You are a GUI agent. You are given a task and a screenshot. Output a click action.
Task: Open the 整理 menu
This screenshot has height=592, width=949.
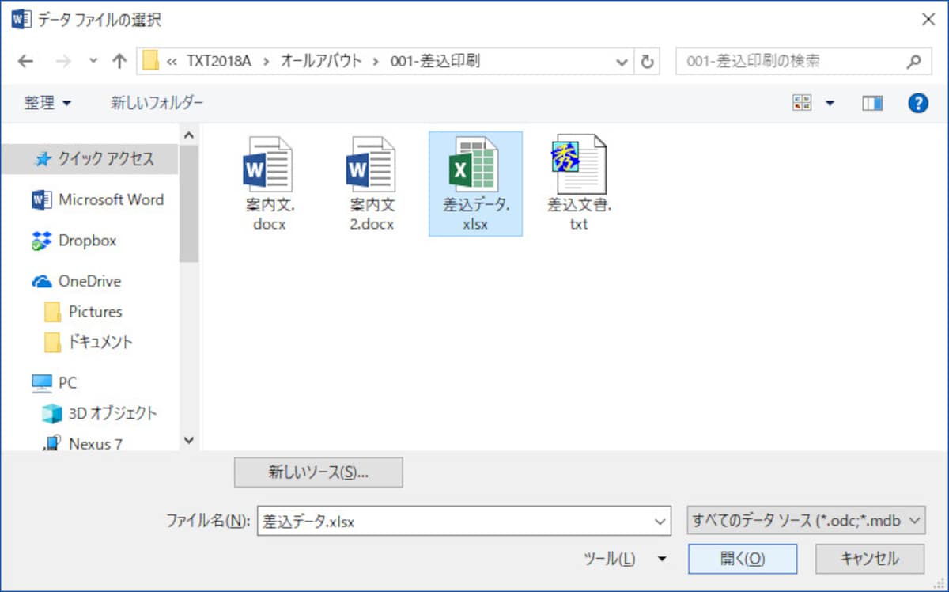47,103
